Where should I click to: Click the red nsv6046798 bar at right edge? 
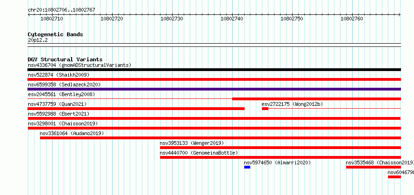click(x=394, y=177)
